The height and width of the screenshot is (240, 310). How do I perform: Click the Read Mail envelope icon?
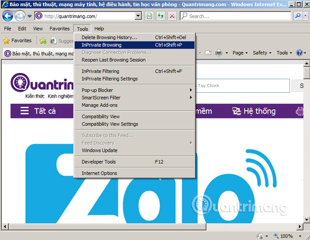(208, 53)
